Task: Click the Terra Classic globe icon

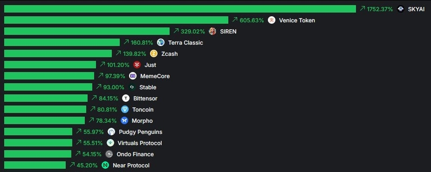Action: pyautogui.click(x=161, y=42)
